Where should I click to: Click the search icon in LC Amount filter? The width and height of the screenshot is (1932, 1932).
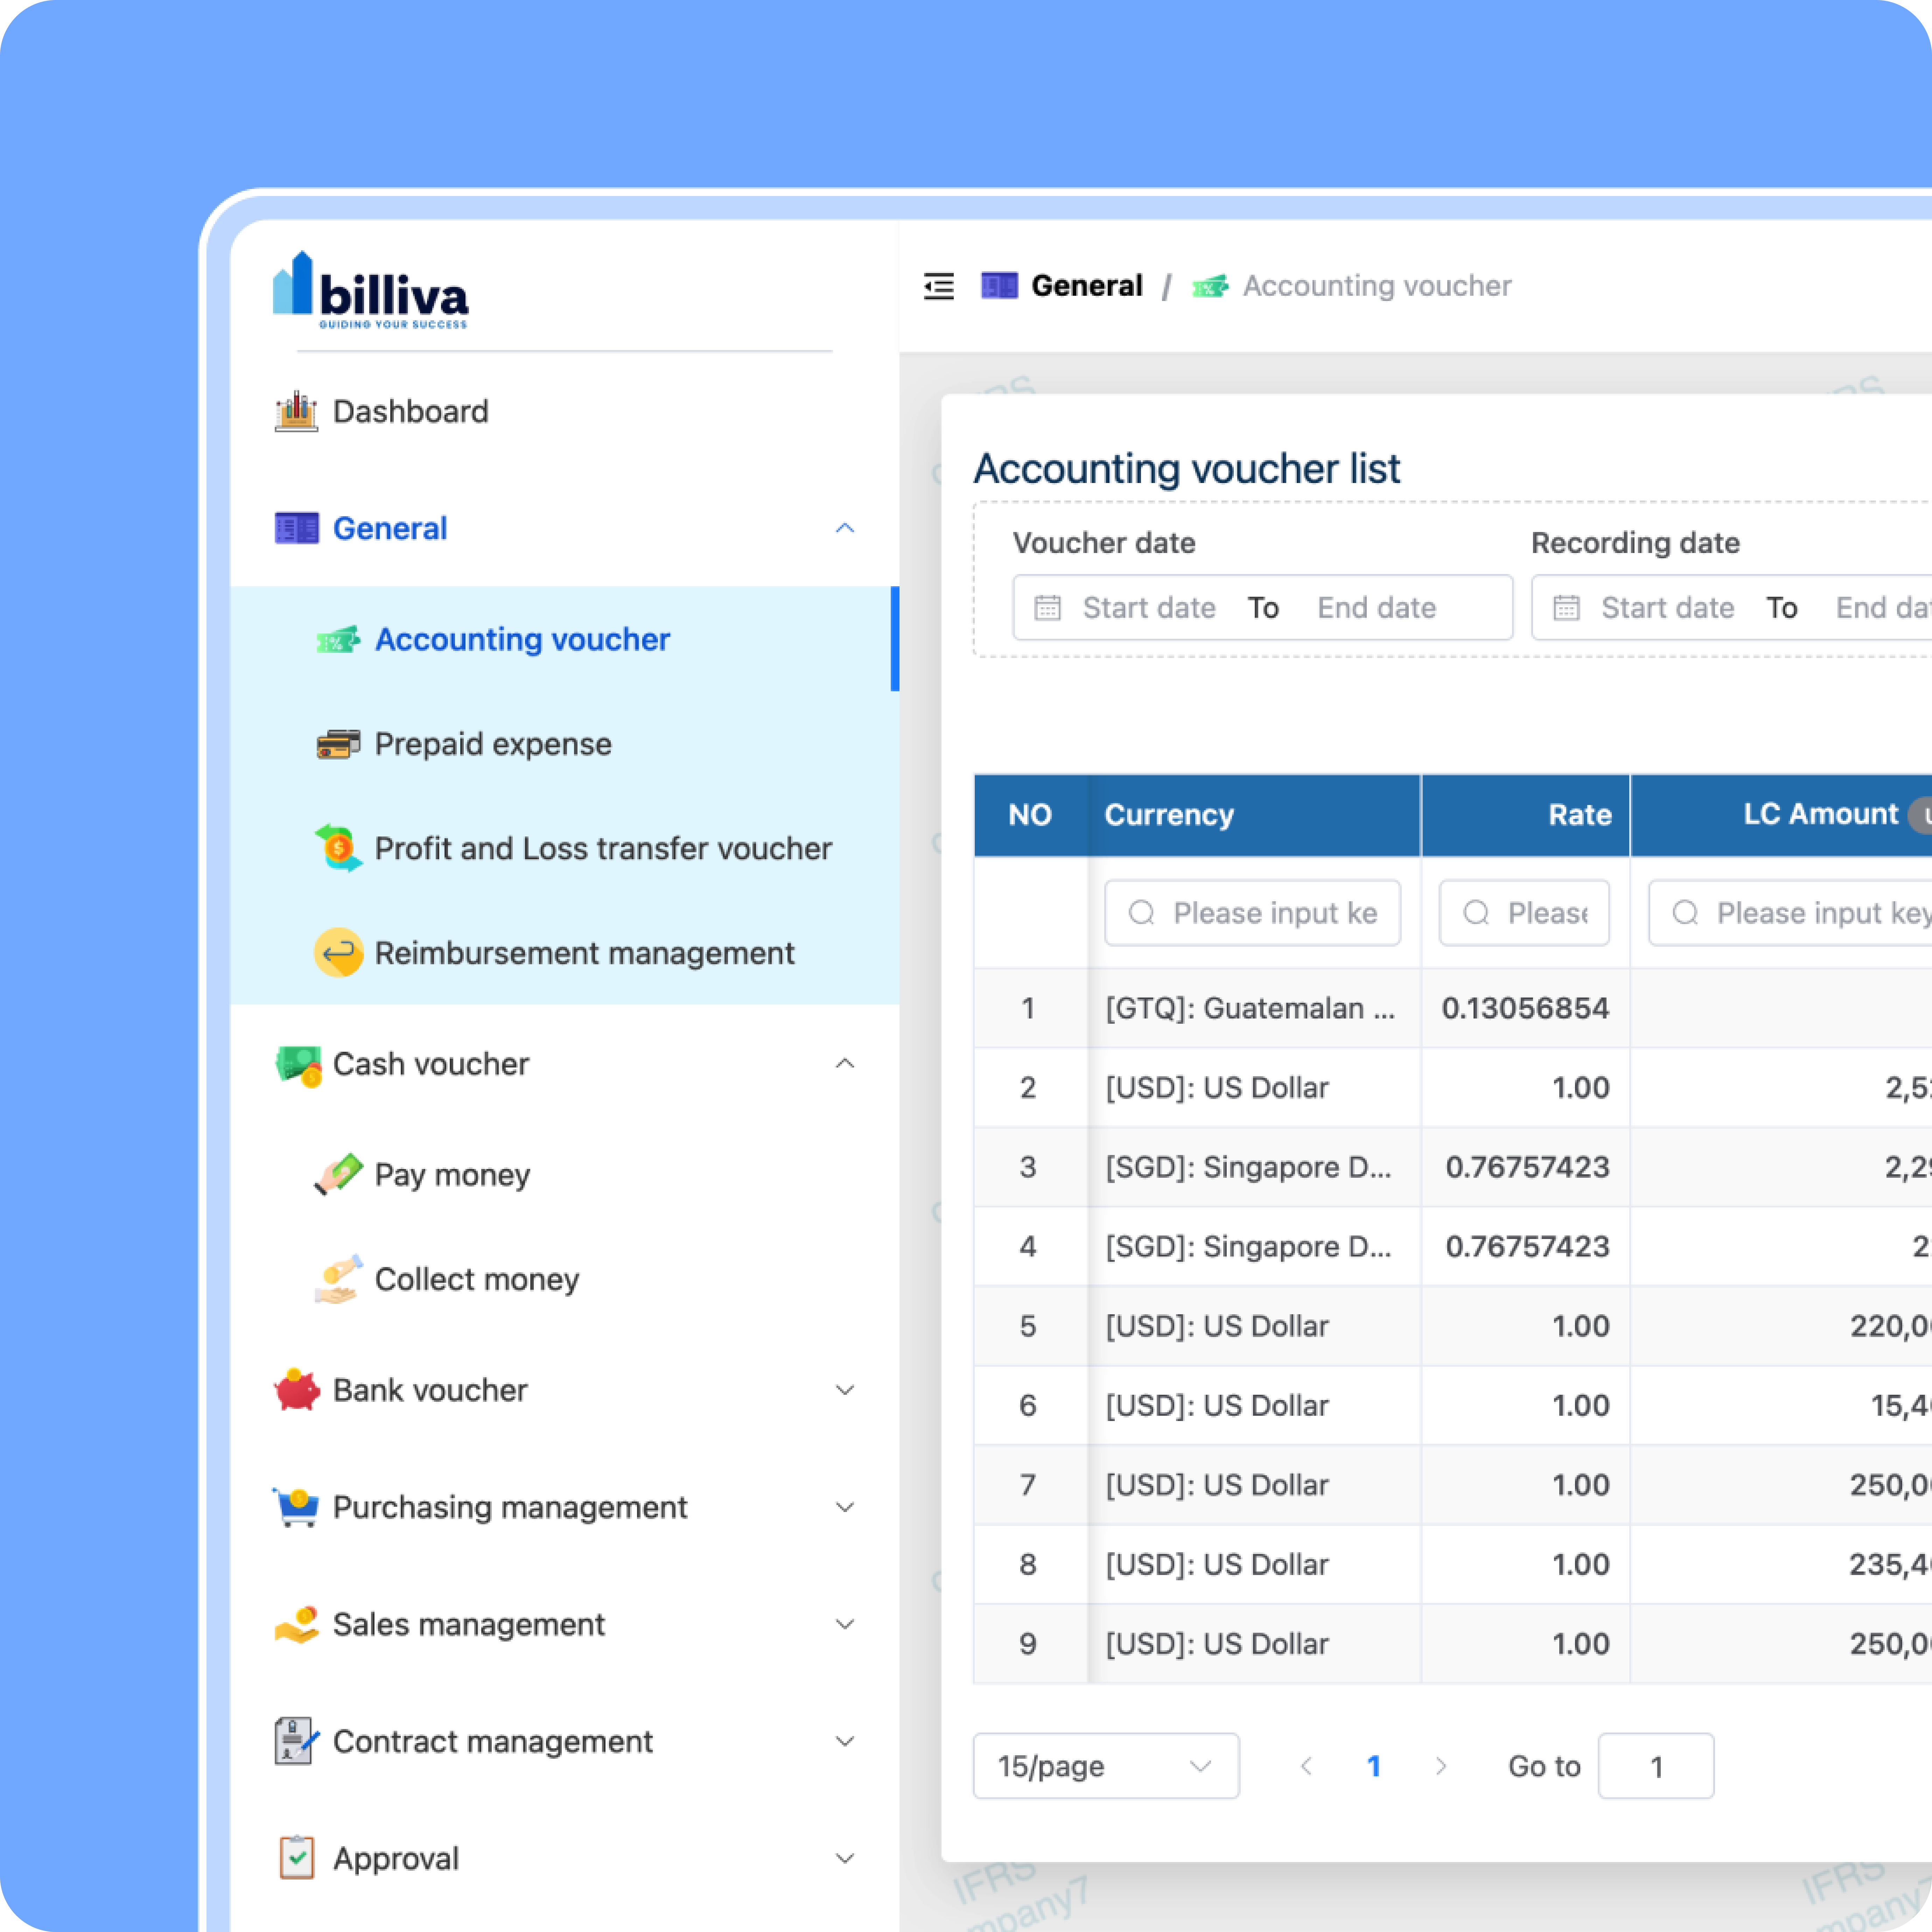click(1685, 913)
